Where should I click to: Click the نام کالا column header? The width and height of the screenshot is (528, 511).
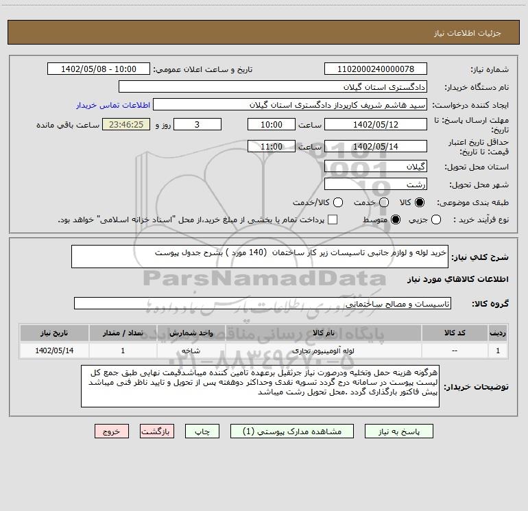click(324, 333)
